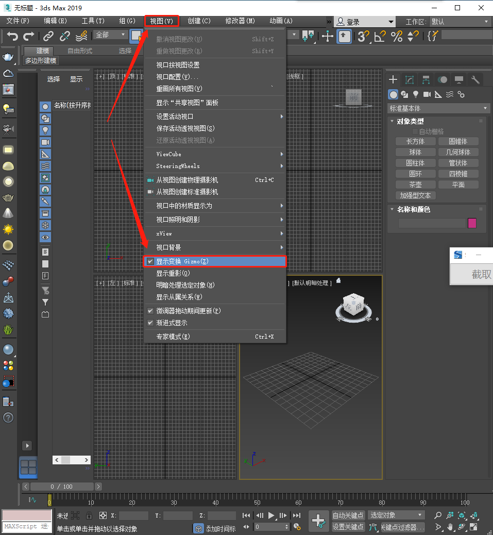Select Systems category gears icon
493x535 pixels.
pyautogui.click(x=461, y=94)
